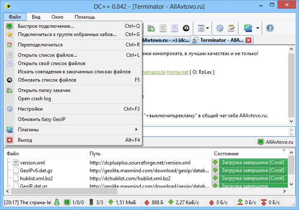Click own file list icon in menu
Screen dimensions: 299x210
(10, 63)
